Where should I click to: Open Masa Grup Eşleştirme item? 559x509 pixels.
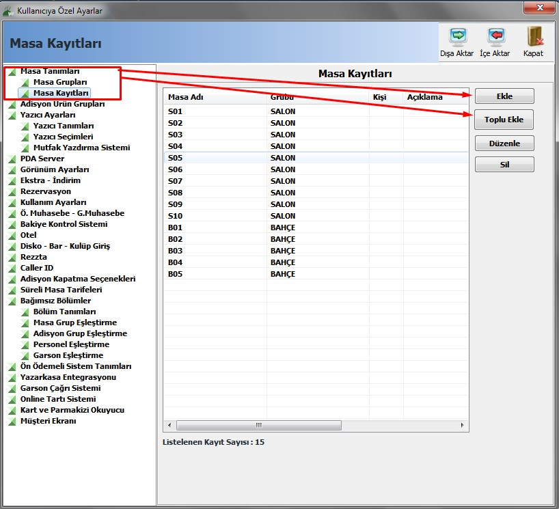[x=75, y=322]
